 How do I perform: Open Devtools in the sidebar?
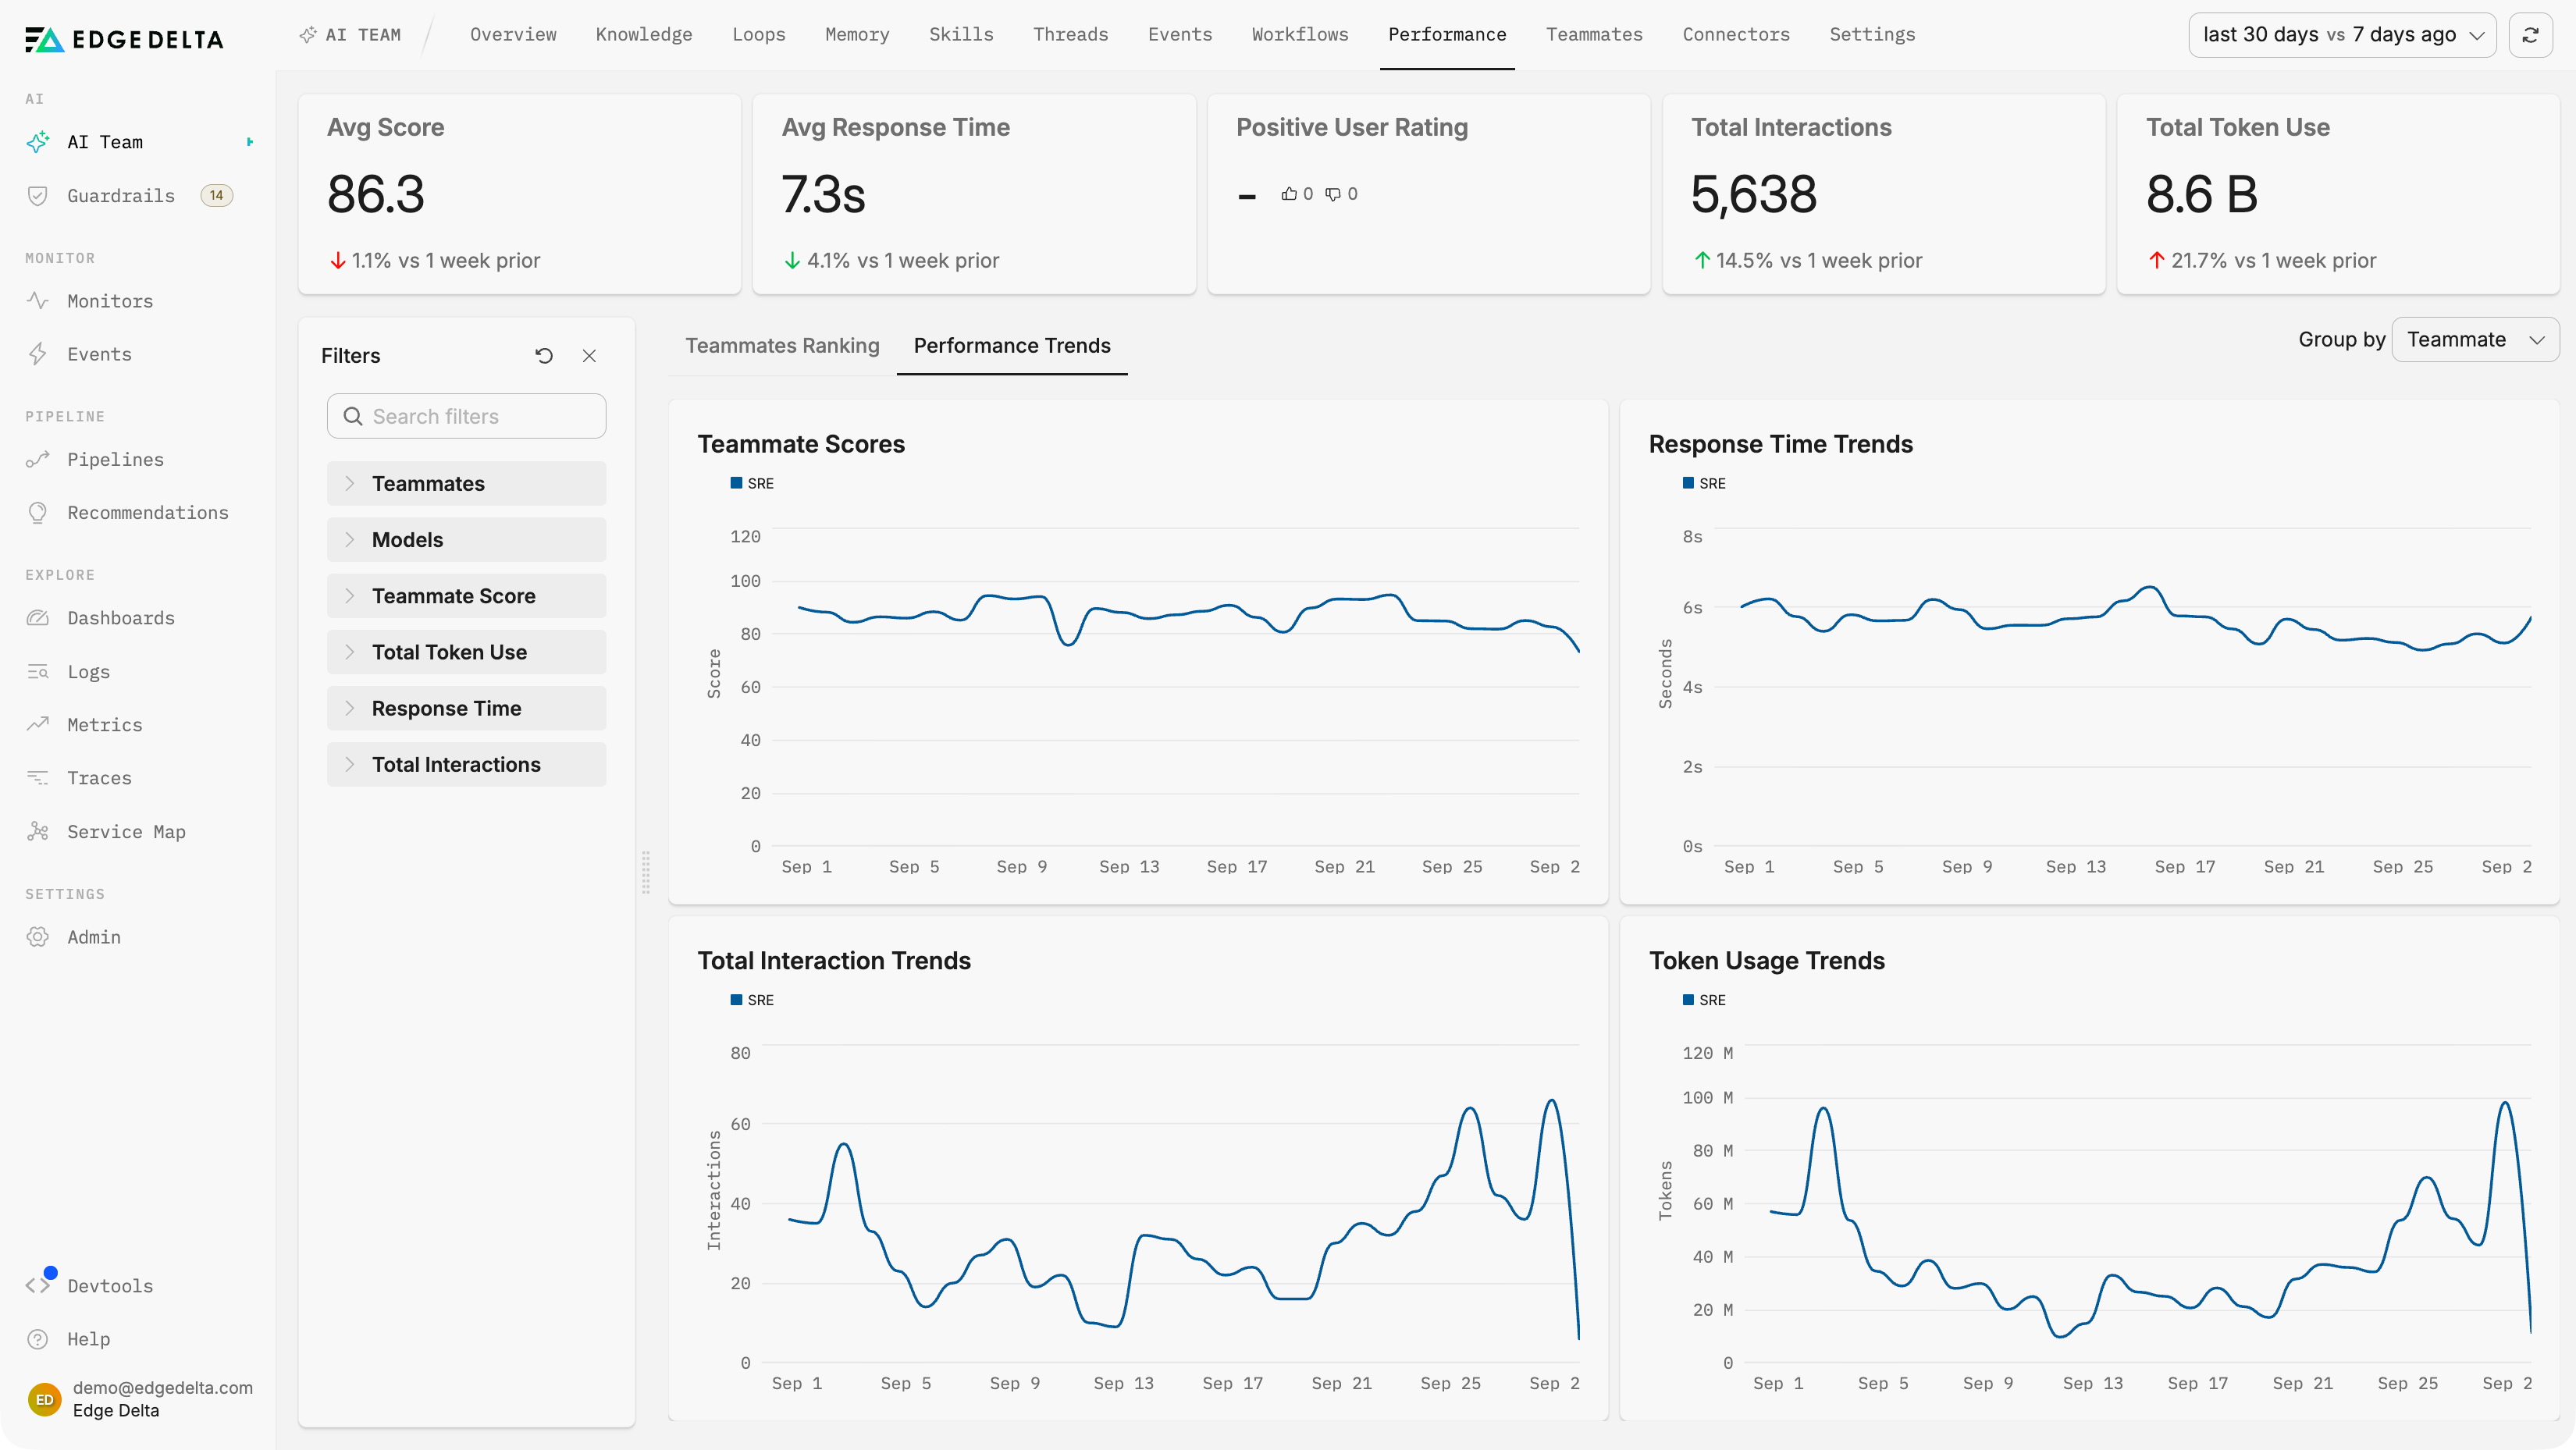(x=109, y=1286)
